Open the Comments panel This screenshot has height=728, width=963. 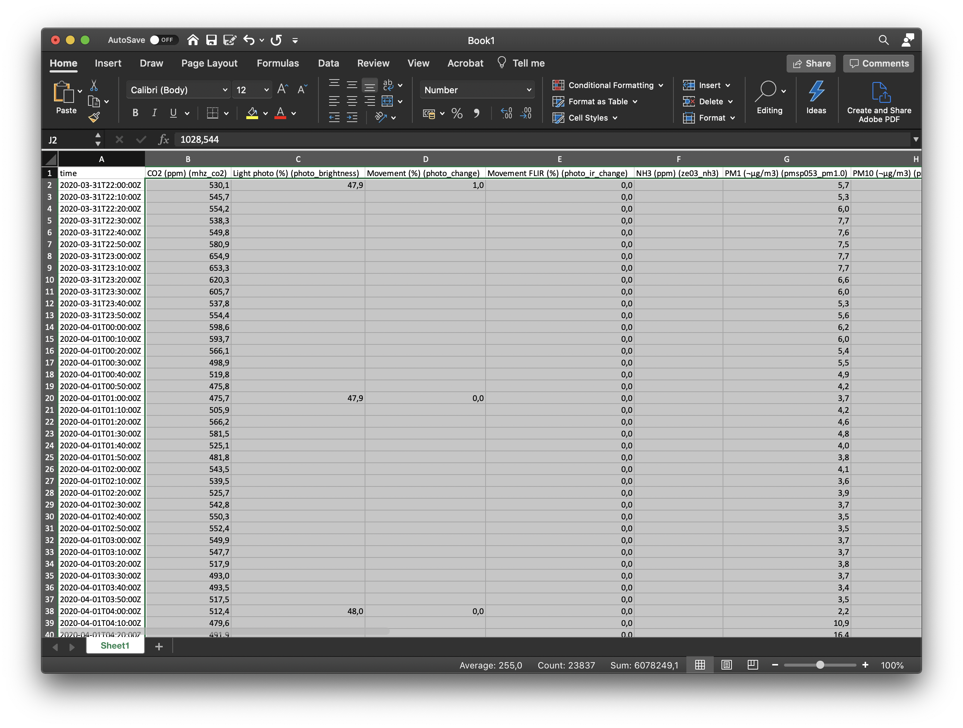click(x=878, y=63)
